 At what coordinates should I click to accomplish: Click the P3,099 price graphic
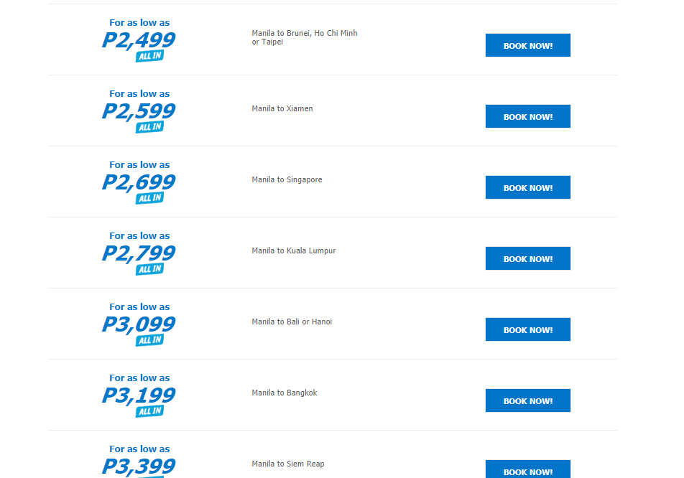coord(139,324)
